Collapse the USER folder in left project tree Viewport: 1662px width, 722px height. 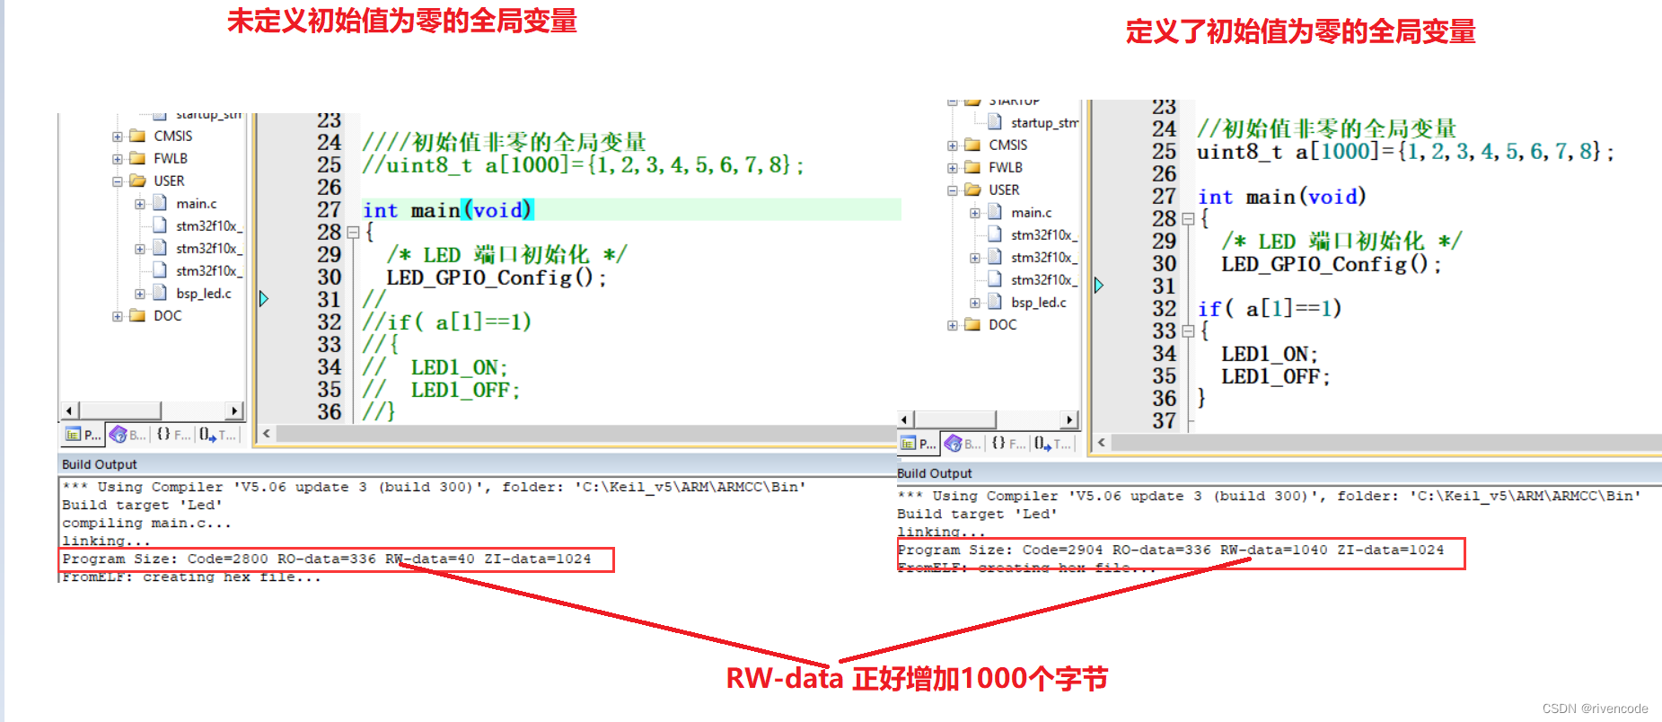pyautogui.click(x=118, y=181)
